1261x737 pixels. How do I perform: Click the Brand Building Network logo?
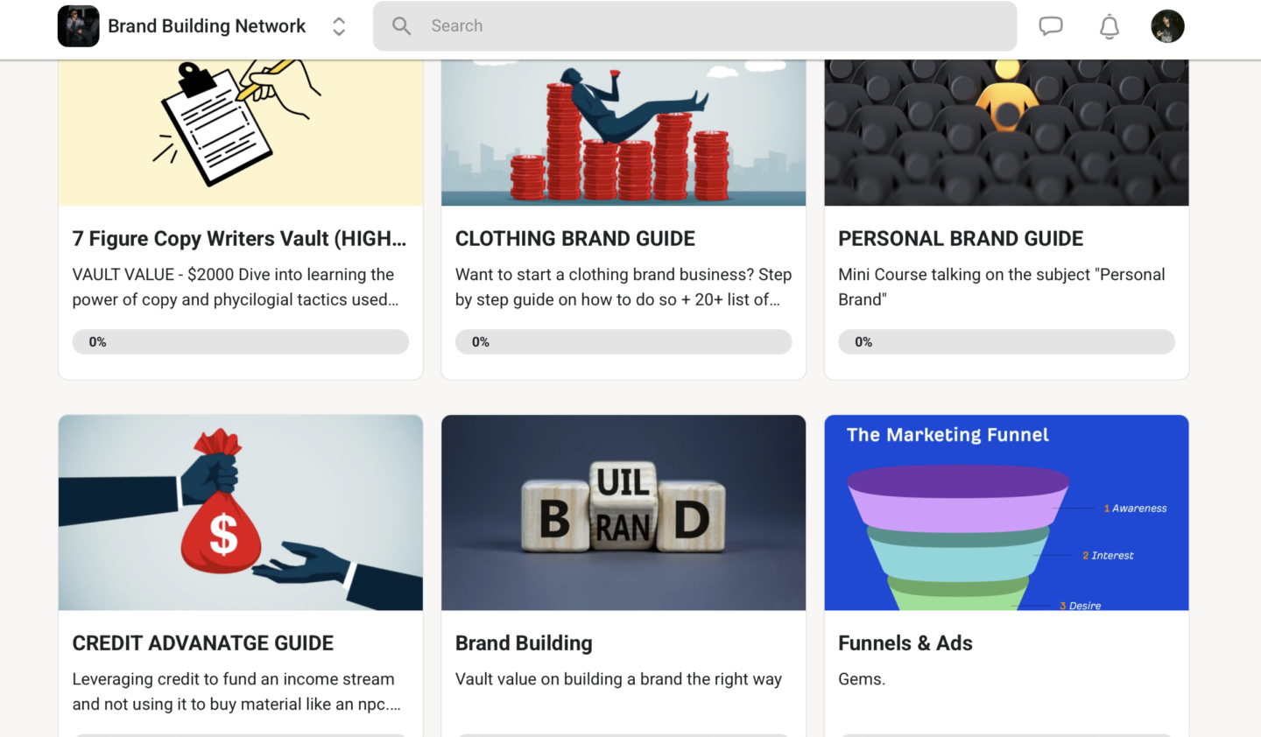click(x=78, y=26)
